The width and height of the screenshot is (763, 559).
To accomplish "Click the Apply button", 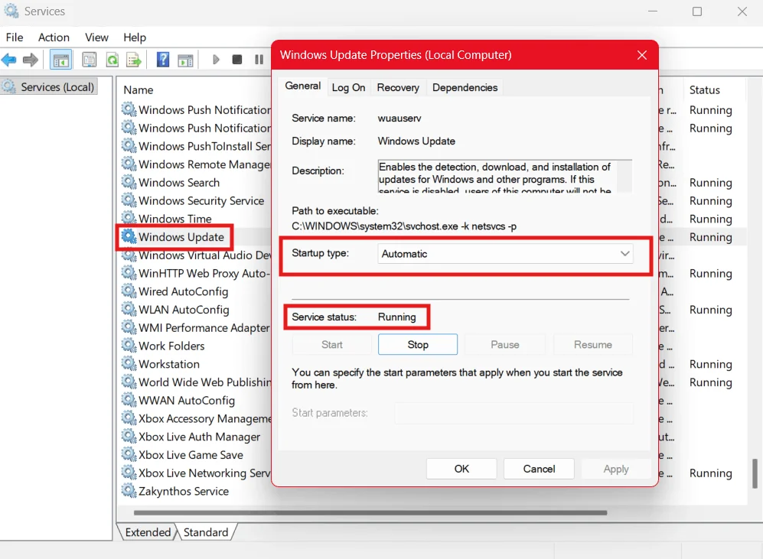I will coord(616,469).
